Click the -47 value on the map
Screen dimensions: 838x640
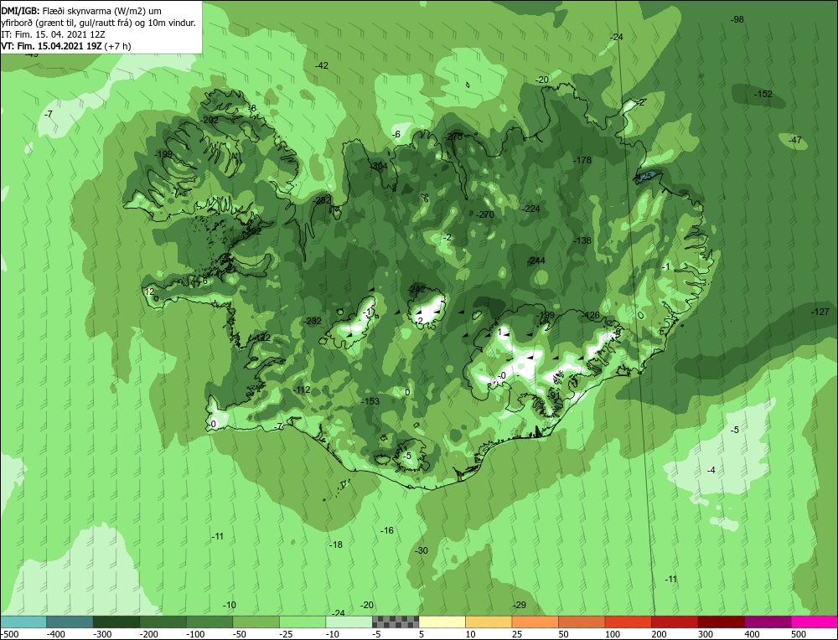coord(796,140)
